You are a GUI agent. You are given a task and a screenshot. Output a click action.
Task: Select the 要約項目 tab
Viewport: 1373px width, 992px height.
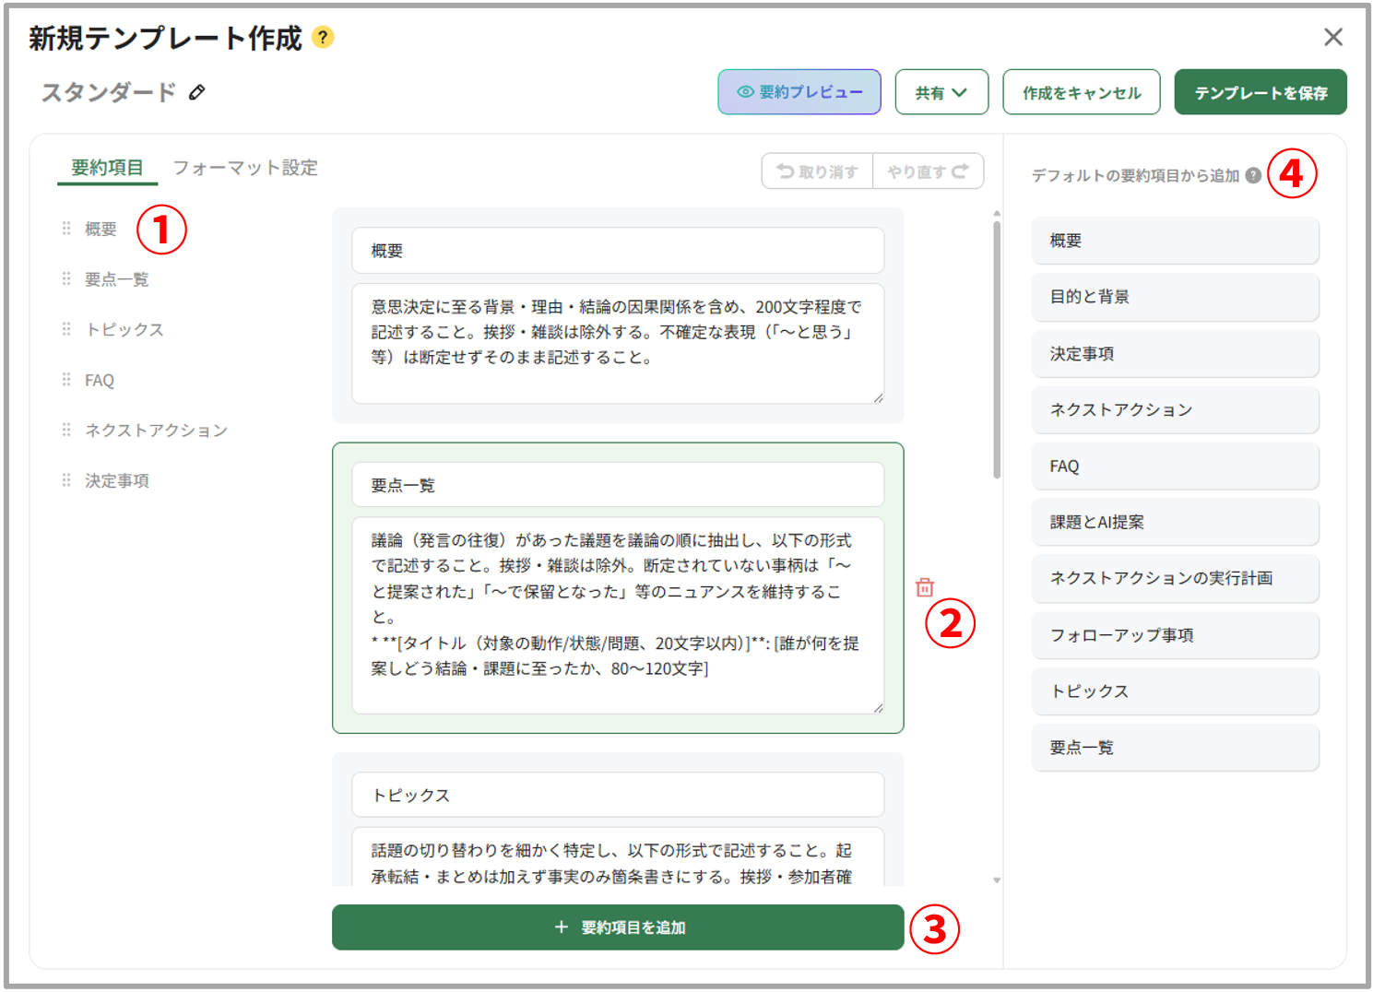tap(108, 168)
